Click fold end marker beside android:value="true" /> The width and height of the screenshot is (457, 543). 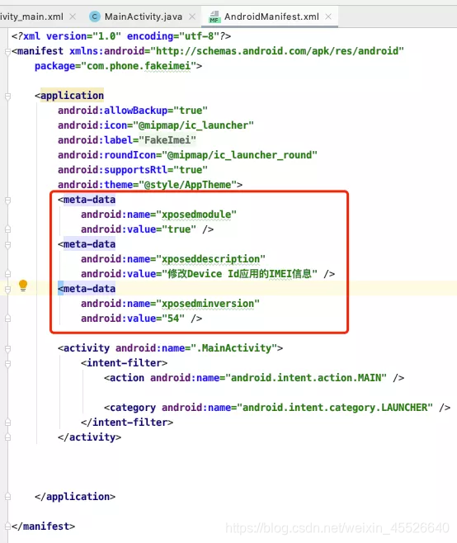click(7, 229)
